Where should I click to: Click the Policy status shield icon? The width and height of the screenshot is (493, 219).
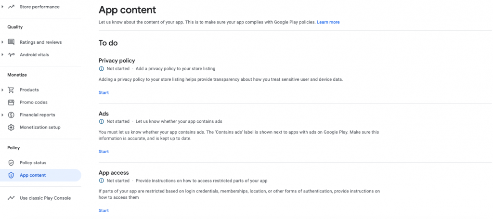coord(11,163)
